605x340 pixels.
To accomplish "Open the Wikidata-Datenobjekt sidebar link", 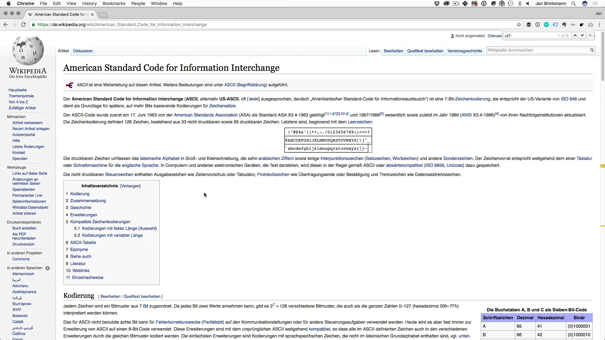I will click(x=30, y=207).
